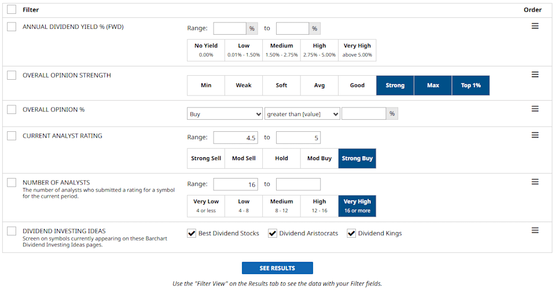
Task: Select the Top 1% opinion strength
Action: pyautogui.click(x=471, y=86)
